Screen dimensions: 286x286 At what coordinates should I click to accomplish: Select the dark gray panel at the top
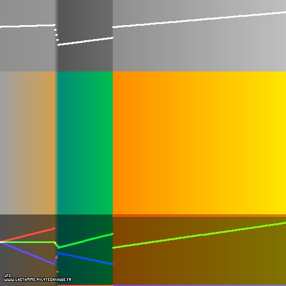click(85, 36)
